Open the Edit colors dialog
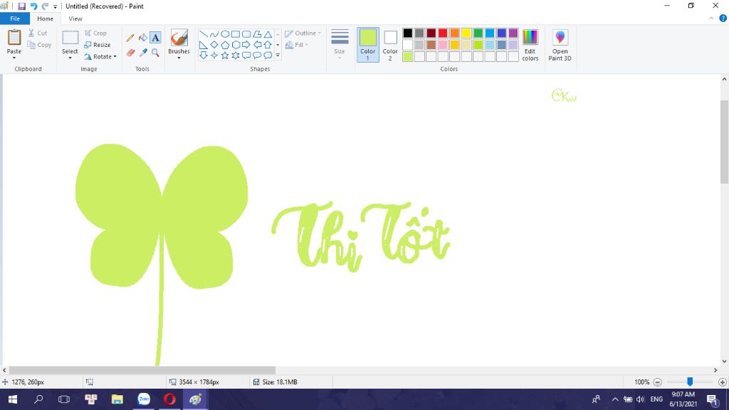Image resolution: width=729 pixels, height=410 pixels. pos(530,45)
